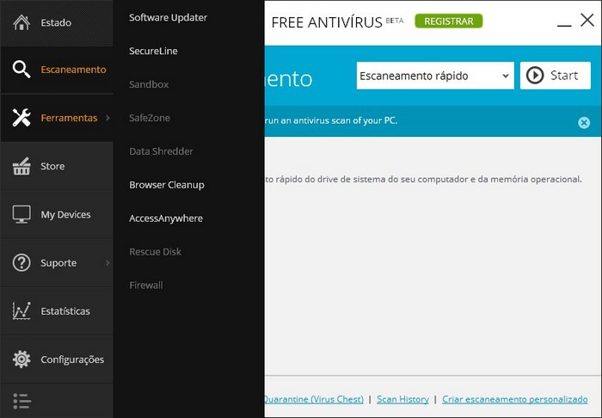Image resolution: width=602 pixels, height=418 pixels.
Task: Select the Ferramentas label
Action: (x=69, y=118)
